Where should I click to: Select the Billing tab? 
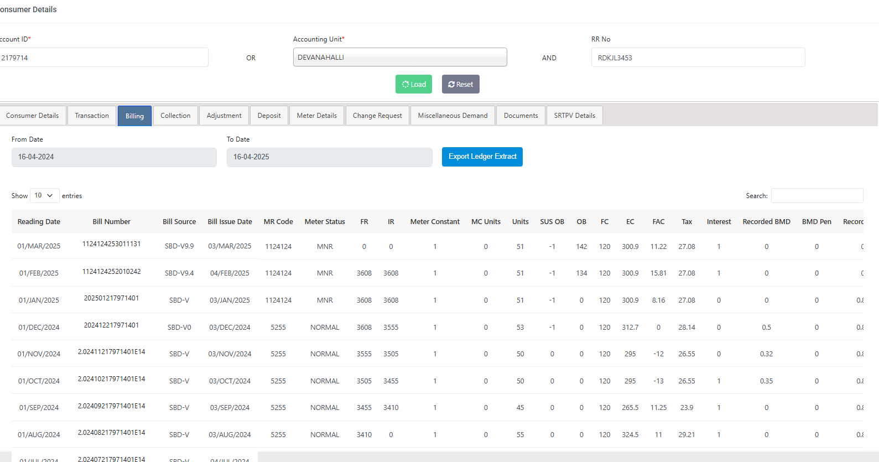point(134,116)
